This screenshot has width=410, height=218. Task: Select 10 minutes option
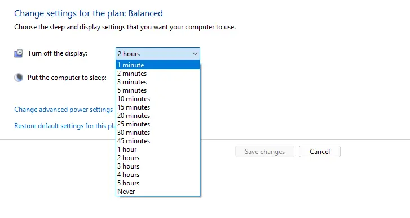(x=158, y=99)
